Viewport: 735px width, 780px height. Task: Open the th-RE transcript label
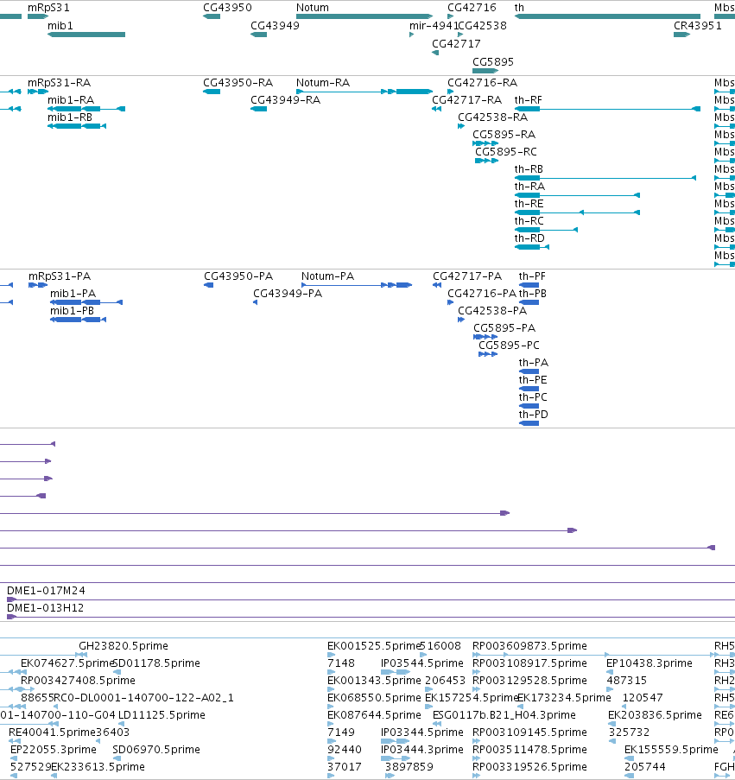[x=529, y=204]
